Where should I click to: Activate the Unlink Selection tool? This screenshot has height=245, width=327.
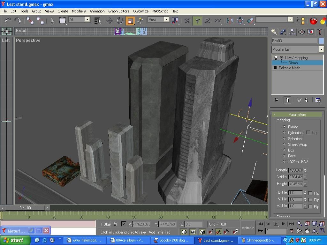pyautogui.click(x=40, y=21)
